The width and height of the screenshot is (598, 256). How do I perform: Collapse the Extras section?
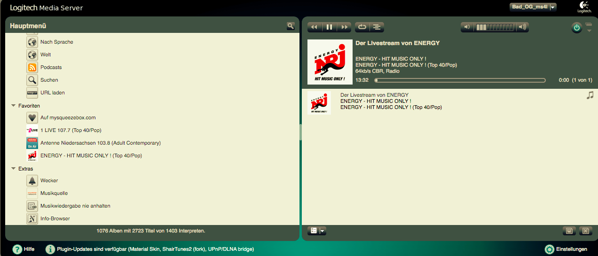tap(14, 169)
